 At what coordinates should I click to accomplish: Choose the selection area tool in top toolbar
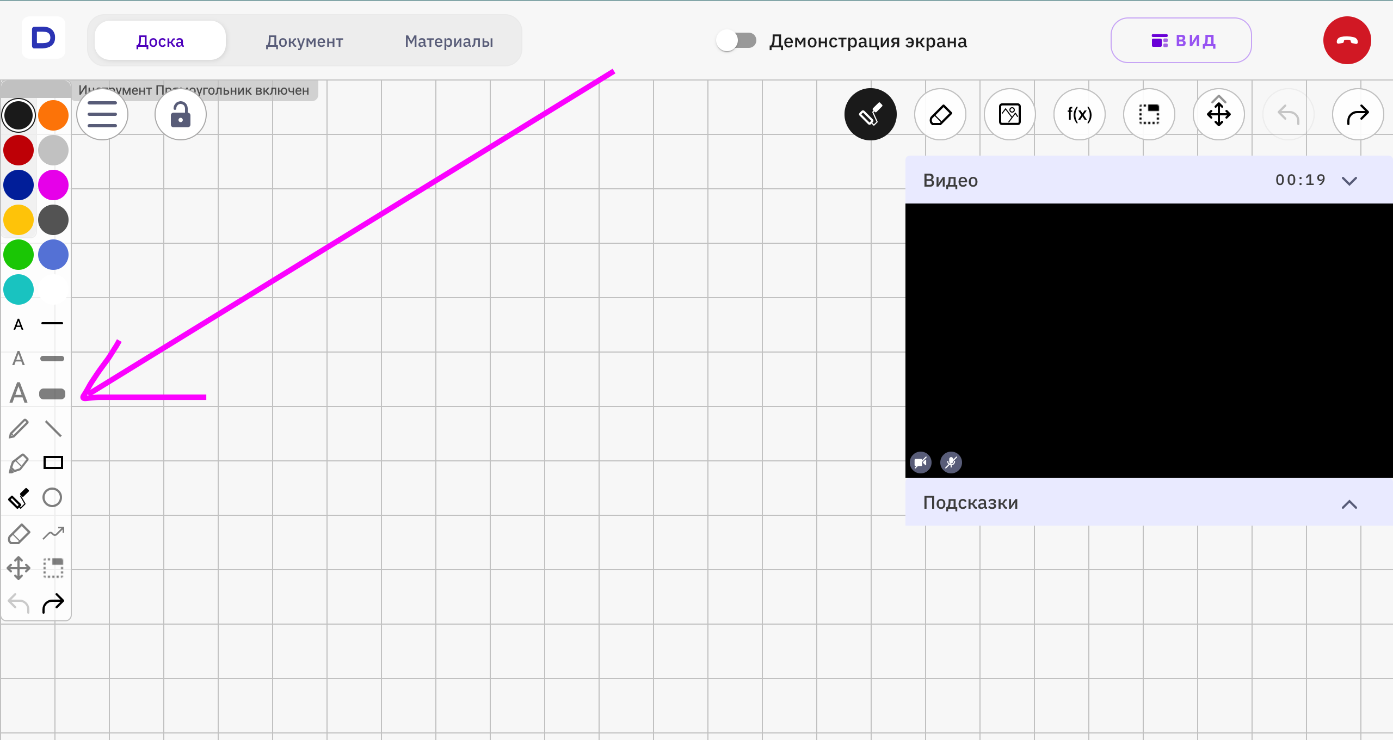click(x=1149, y=114)
